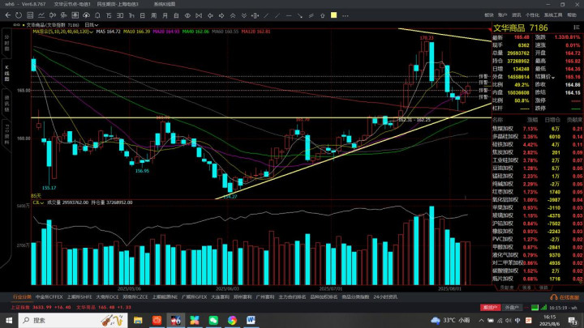
Task: Open the 日线 period dropdown
Action: [91, 25]
